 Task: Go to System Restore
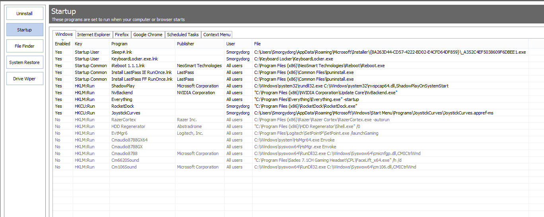(24, 62)
